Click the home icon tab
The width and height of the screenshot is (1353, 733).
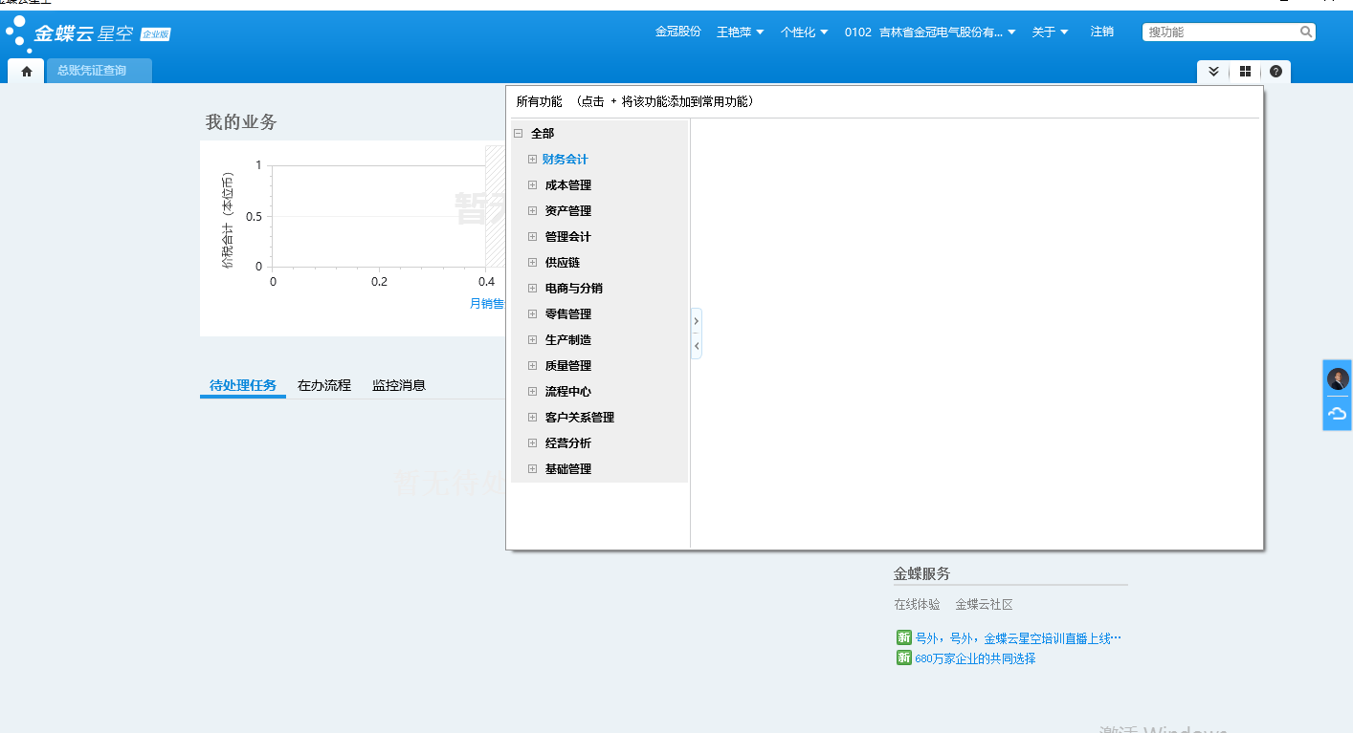[x=27, y=71]
